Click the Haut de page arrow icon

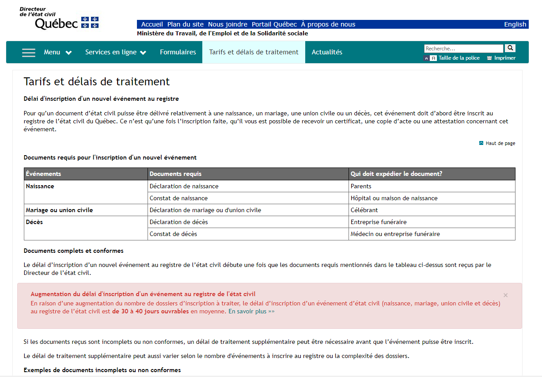481,143
